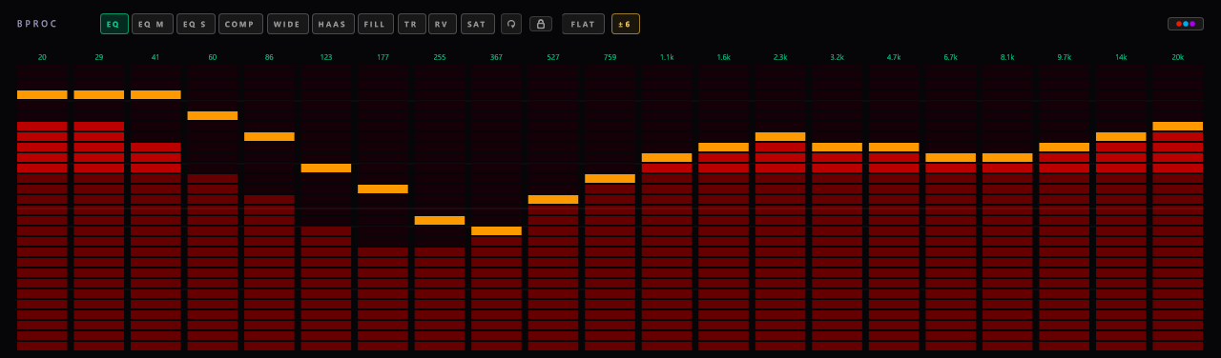Switch to the EQ tab
Screen dimensions: 1221x358
pos(114,24)
